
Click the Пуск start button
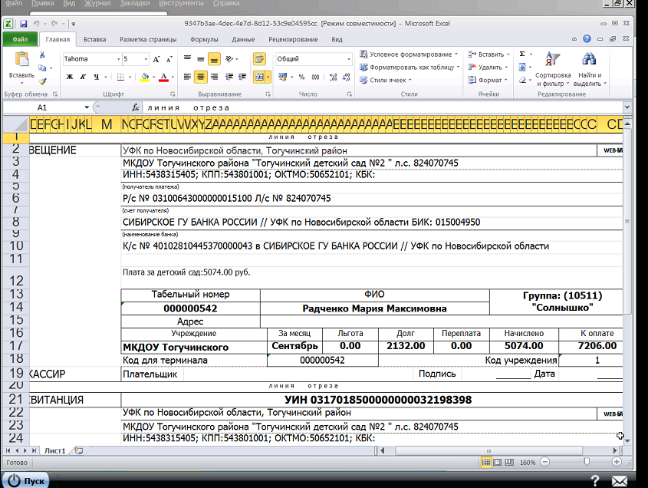click(x=26, y=480)
